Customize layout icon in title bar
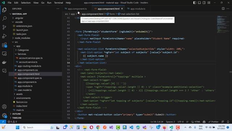This screenshot has width=232, height=131. pos(209,3)
